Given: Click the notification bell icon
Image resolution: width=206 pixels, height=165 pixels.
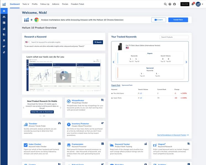Looking at the screenshot, I should pos(193,4).
